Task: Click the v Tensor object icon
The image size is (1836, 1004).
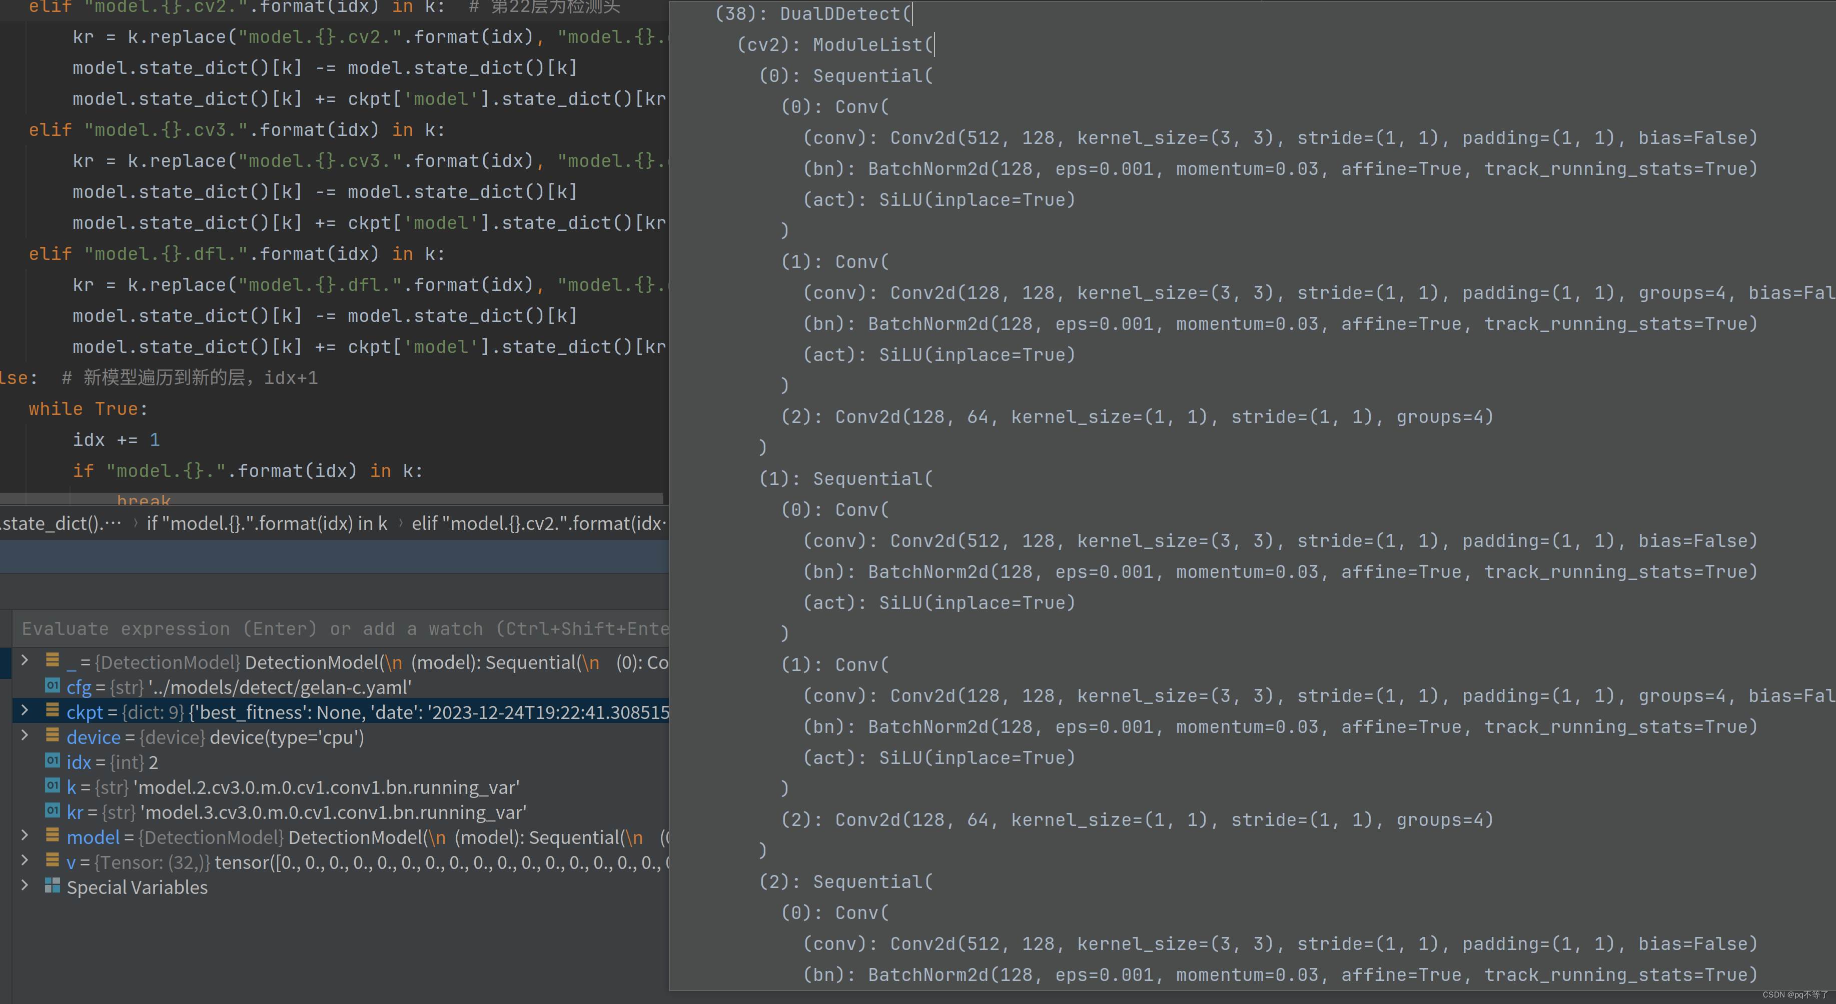Action: [52, 860]
